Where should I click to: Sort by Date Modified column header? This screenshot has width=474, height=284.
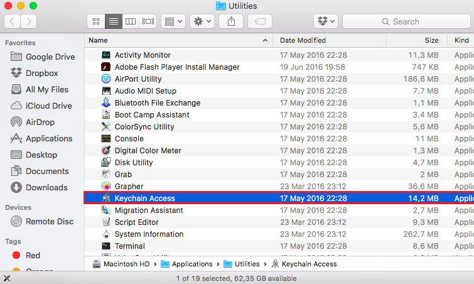coord(330,40)
